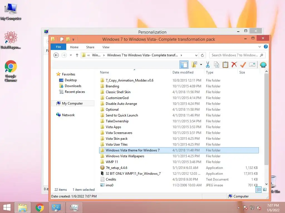
Task: Select Network in navigation pane
Action: (x=68, y=115)
